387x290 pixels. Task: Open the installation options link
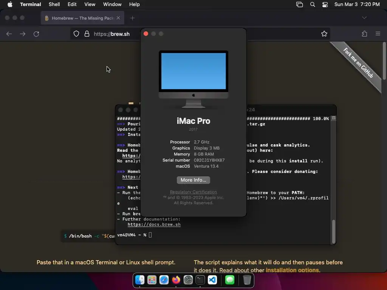[292, 270]
